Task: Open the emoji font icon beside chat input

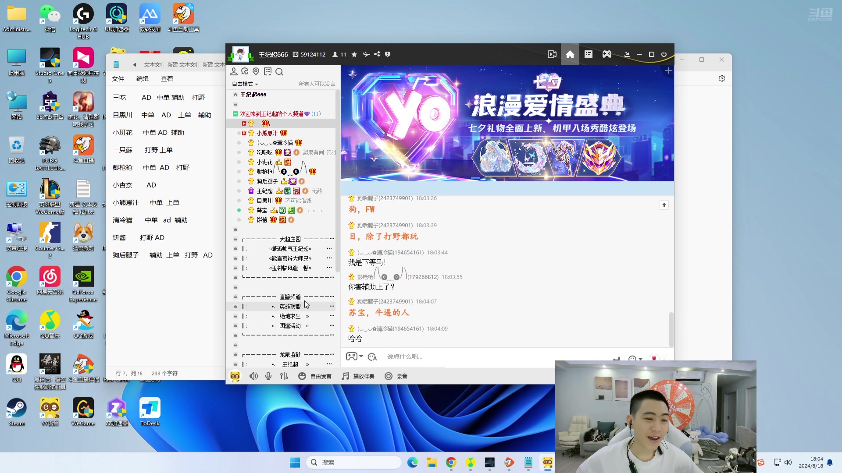Action: point(372,357)
